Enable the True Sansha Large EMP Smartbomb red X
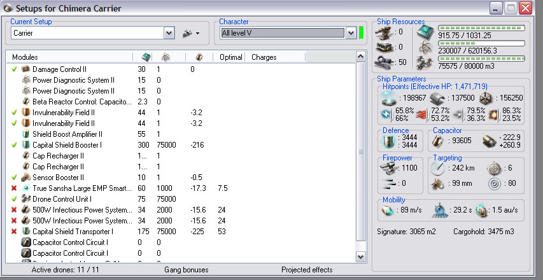543x280 pixels. coord(14,188)
